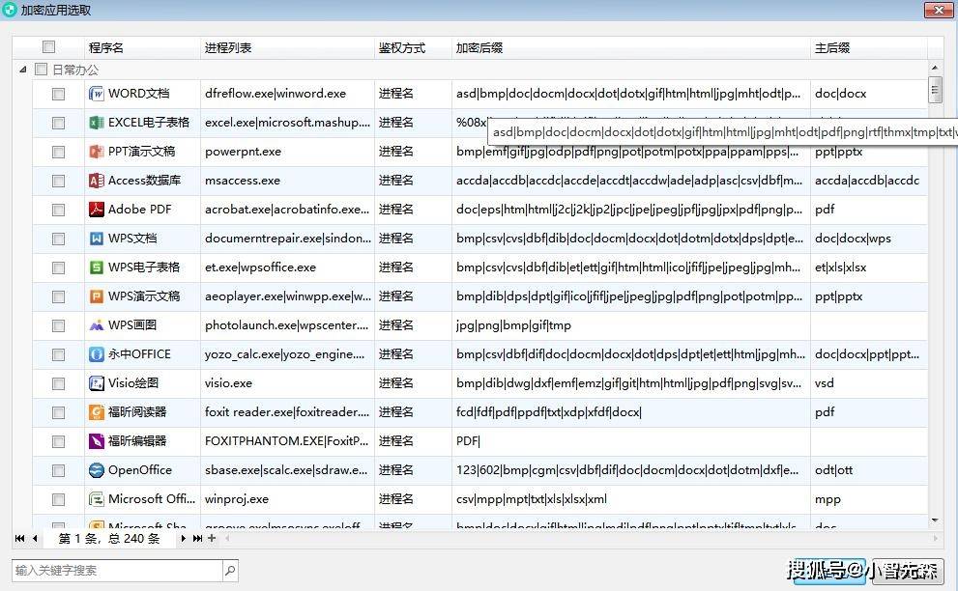958x591 pixels.
Task: Click the vertical scrollbar up arrow
Action: tap(934, 68)
